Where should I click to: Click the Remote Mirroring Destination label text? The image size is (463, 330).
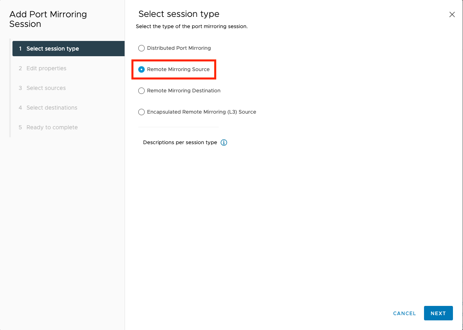184,91
